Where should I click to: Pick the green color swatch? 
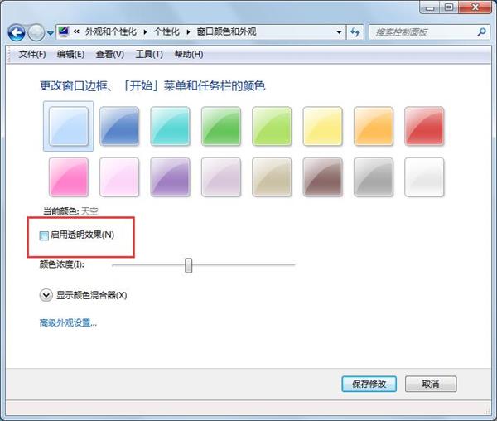(x=221, y=126)
